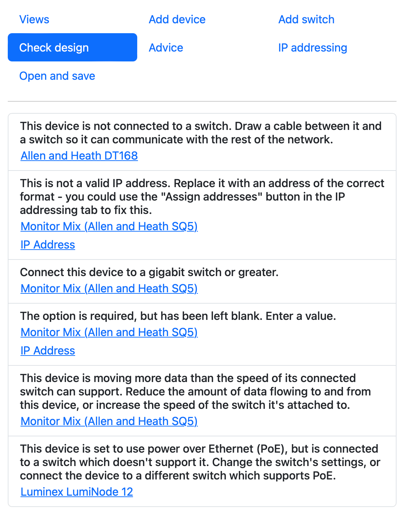Image resolution: width=405 pixels, height=519 pixels.
Task: Open the Open and save tab
Action: click(x=57, y=76)
